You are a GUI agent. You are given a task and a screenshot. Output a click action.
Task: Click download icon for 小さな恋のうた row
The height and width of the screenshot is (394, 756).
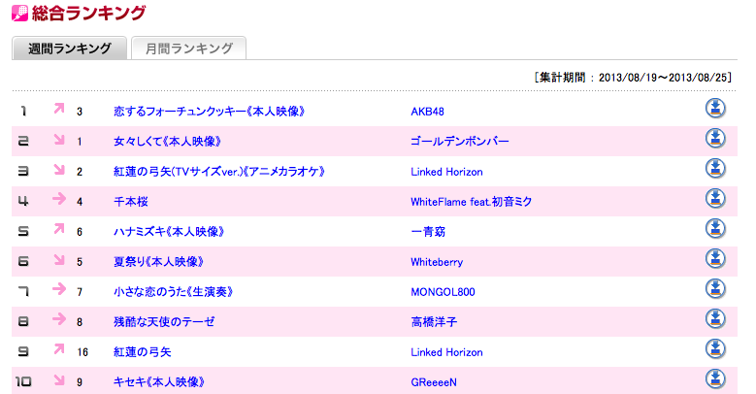715,289
